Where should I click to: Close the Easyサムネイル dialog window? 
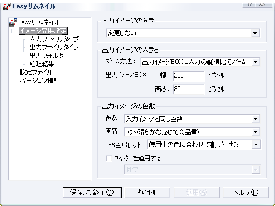(263, 4)
